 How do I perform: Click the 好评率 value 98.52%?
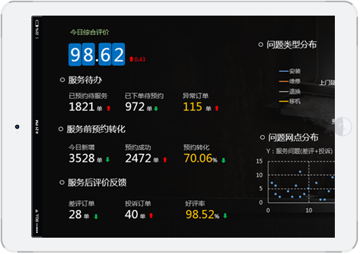(202, 215)
